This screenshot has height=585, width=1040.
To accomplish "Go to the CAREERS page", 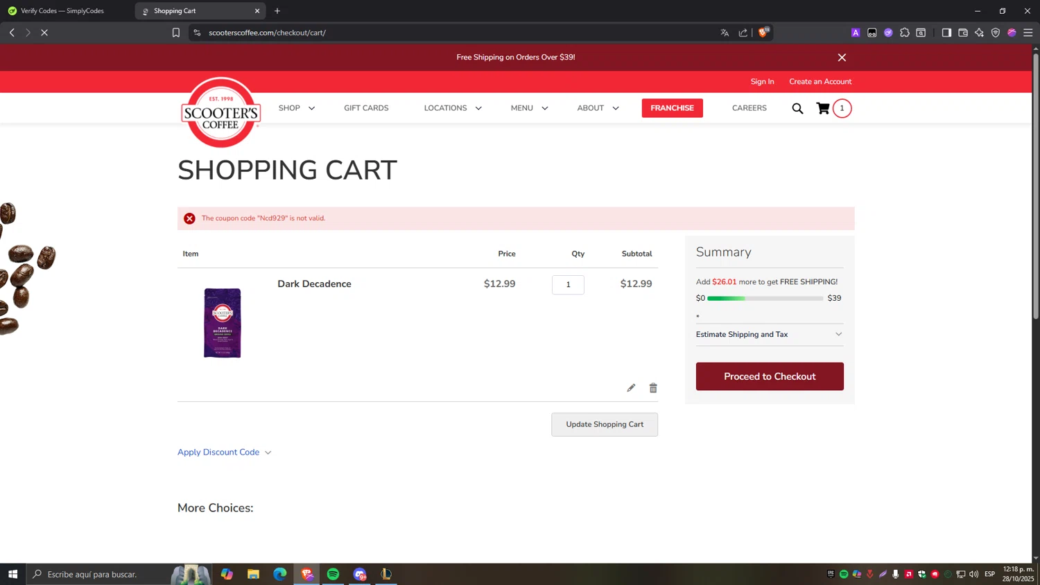I will pyautogui.click(x=749, y=108).
